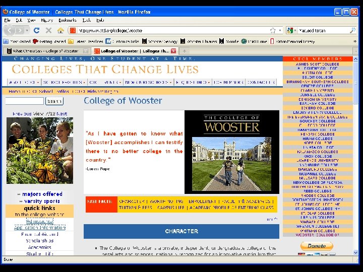Image resolution: width=363 pixels, height=272 pixels.
Task: Open the Tools menu
Action: pos(87,20)
